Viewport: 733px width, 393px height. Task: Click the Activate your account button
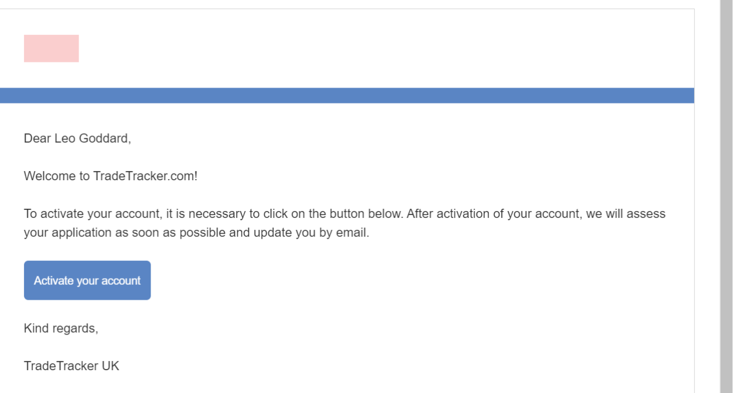tap(87, 280)
